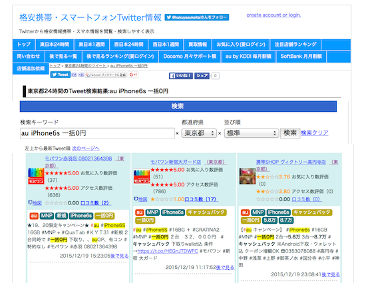
Task: Open 口コミ数 (17) link
Action: pos(202,199)
